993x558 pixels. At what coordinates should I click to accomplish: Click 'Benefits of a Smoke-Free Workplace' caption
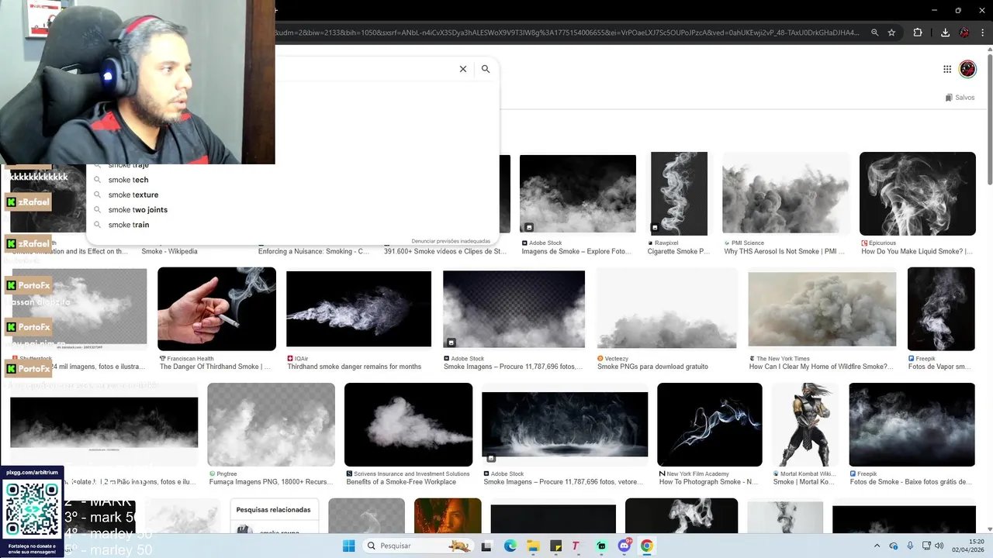[401, 482]
